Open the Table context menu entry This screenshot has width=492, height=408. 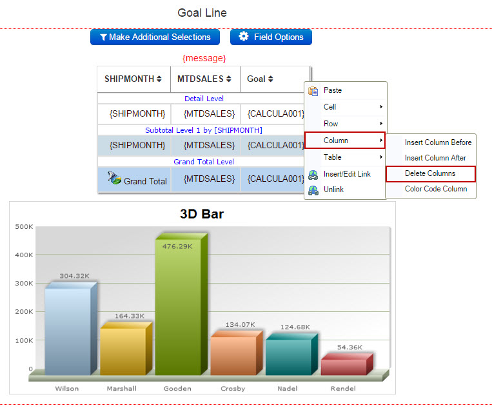coord(345,157)
